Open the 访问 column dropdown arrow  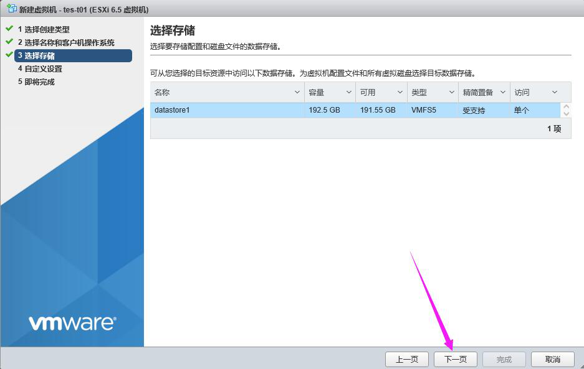click(x=555, y=92)
